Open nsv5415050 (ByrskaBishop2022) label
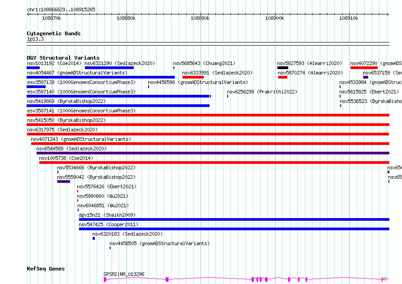 point(66,120)
